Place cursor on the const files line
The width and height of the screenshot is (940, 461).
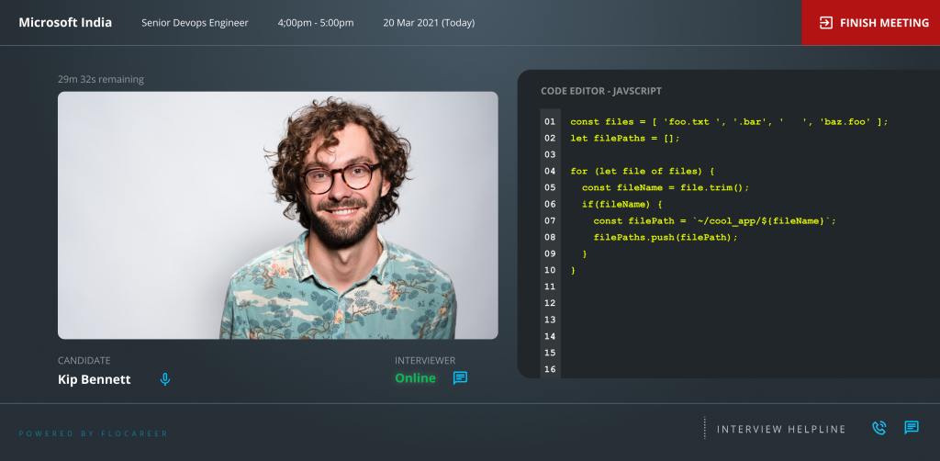pyautogui.click(x=729, y=121)
